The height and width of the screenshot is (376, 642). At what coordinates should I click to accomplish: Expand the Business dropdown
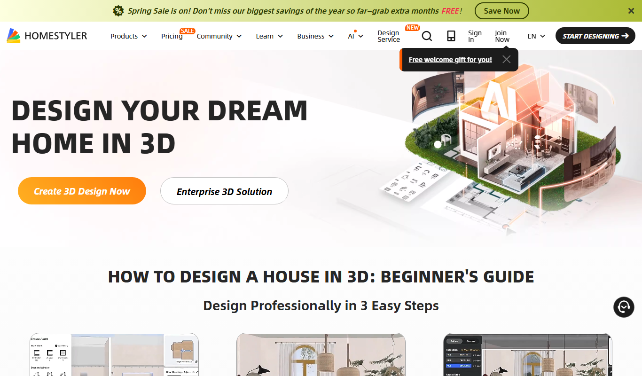[x=315, y=36]
